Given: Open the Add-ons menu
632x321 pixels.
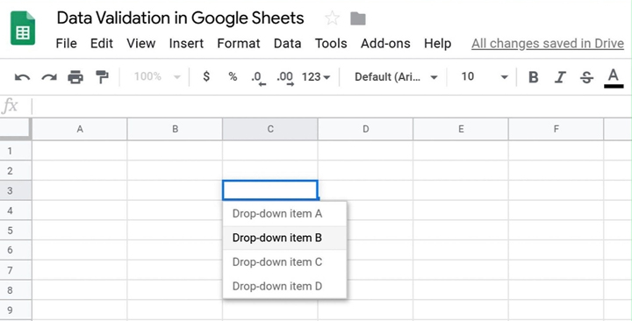Looking at the screenshot, I should (x=385, y=43).
